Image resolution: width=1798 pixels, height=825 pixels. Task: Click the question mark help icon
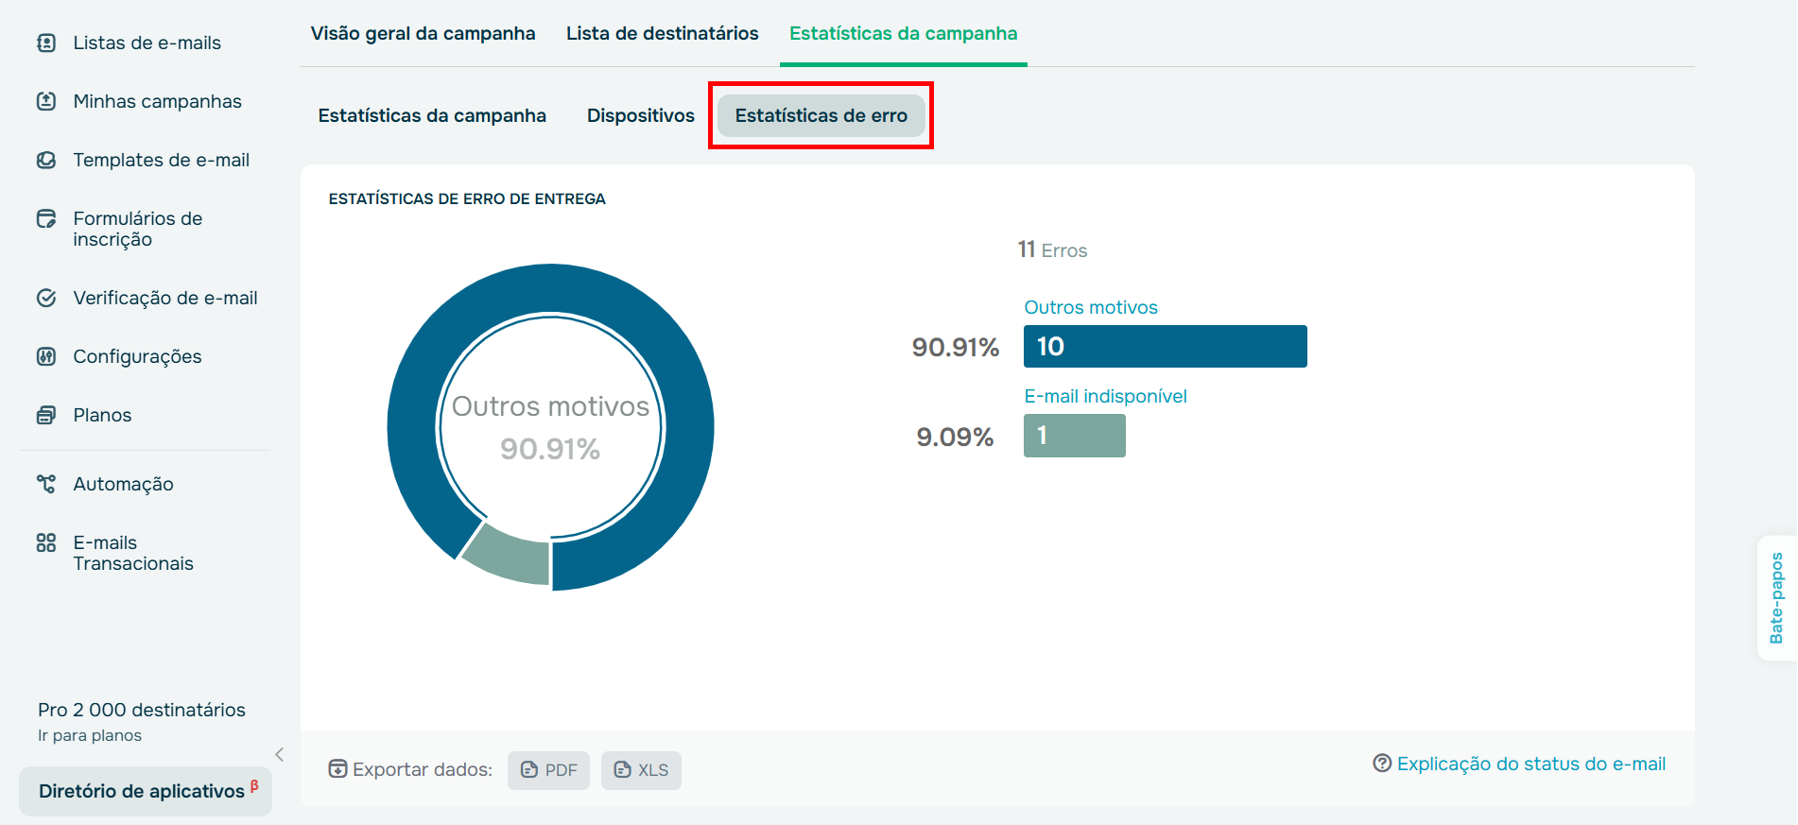pyautogui.click(x=1382, y=763)
